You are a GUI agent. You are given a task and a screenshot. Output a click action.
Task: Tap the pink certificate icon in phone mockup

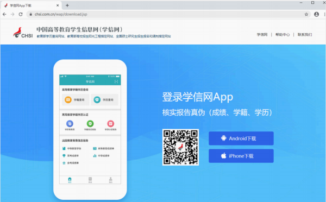[x=111, y=124]
